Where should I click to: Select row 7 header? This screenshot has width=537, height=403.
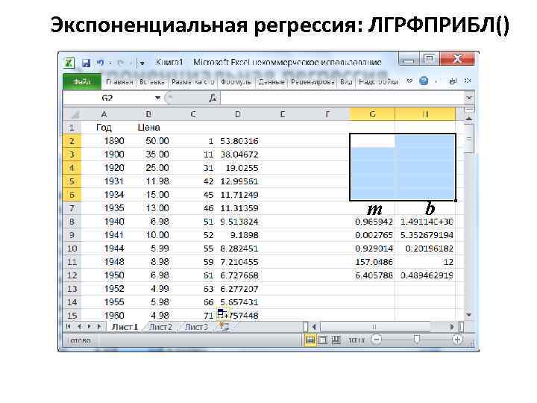(x=72, y=208)
